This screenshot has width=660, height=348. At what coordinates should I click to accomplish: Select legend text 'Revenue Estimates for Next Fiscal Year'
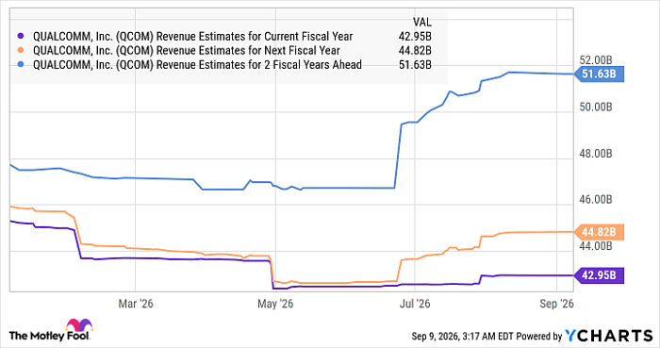pos(248,51)
